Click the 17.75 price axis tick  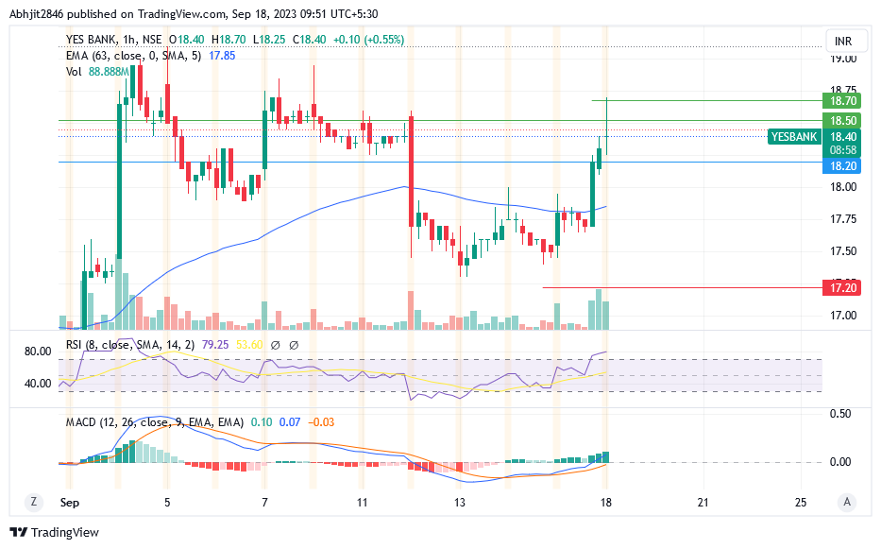[x=843, y=219]
